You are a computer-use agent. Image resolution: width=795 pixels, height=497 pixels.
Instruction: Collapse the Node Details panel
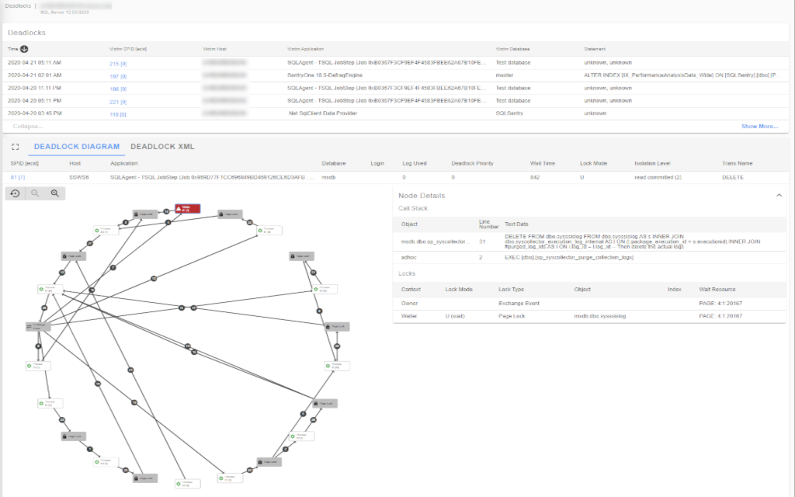779,195
